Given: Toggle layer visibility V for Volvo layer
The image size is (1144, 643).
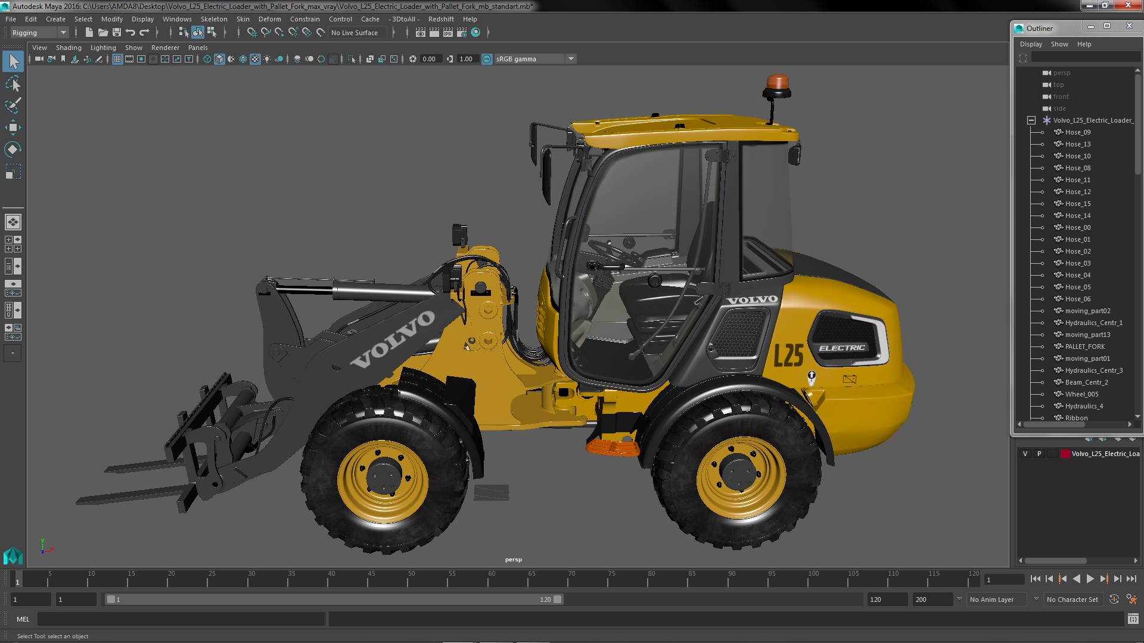Looking at the screenshot, I should (x=1025, y=454).
